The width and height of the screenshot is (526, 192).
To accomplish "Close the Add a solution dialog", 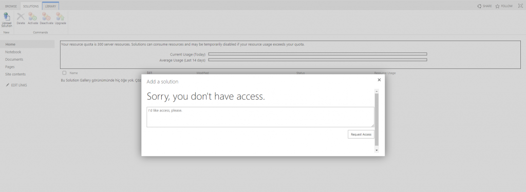I will (379, 80).
